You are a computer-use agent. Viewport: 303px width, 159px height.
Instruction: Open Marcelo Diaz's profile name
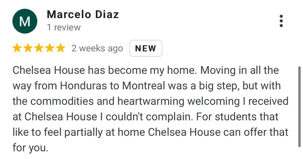tap(83, 15)
